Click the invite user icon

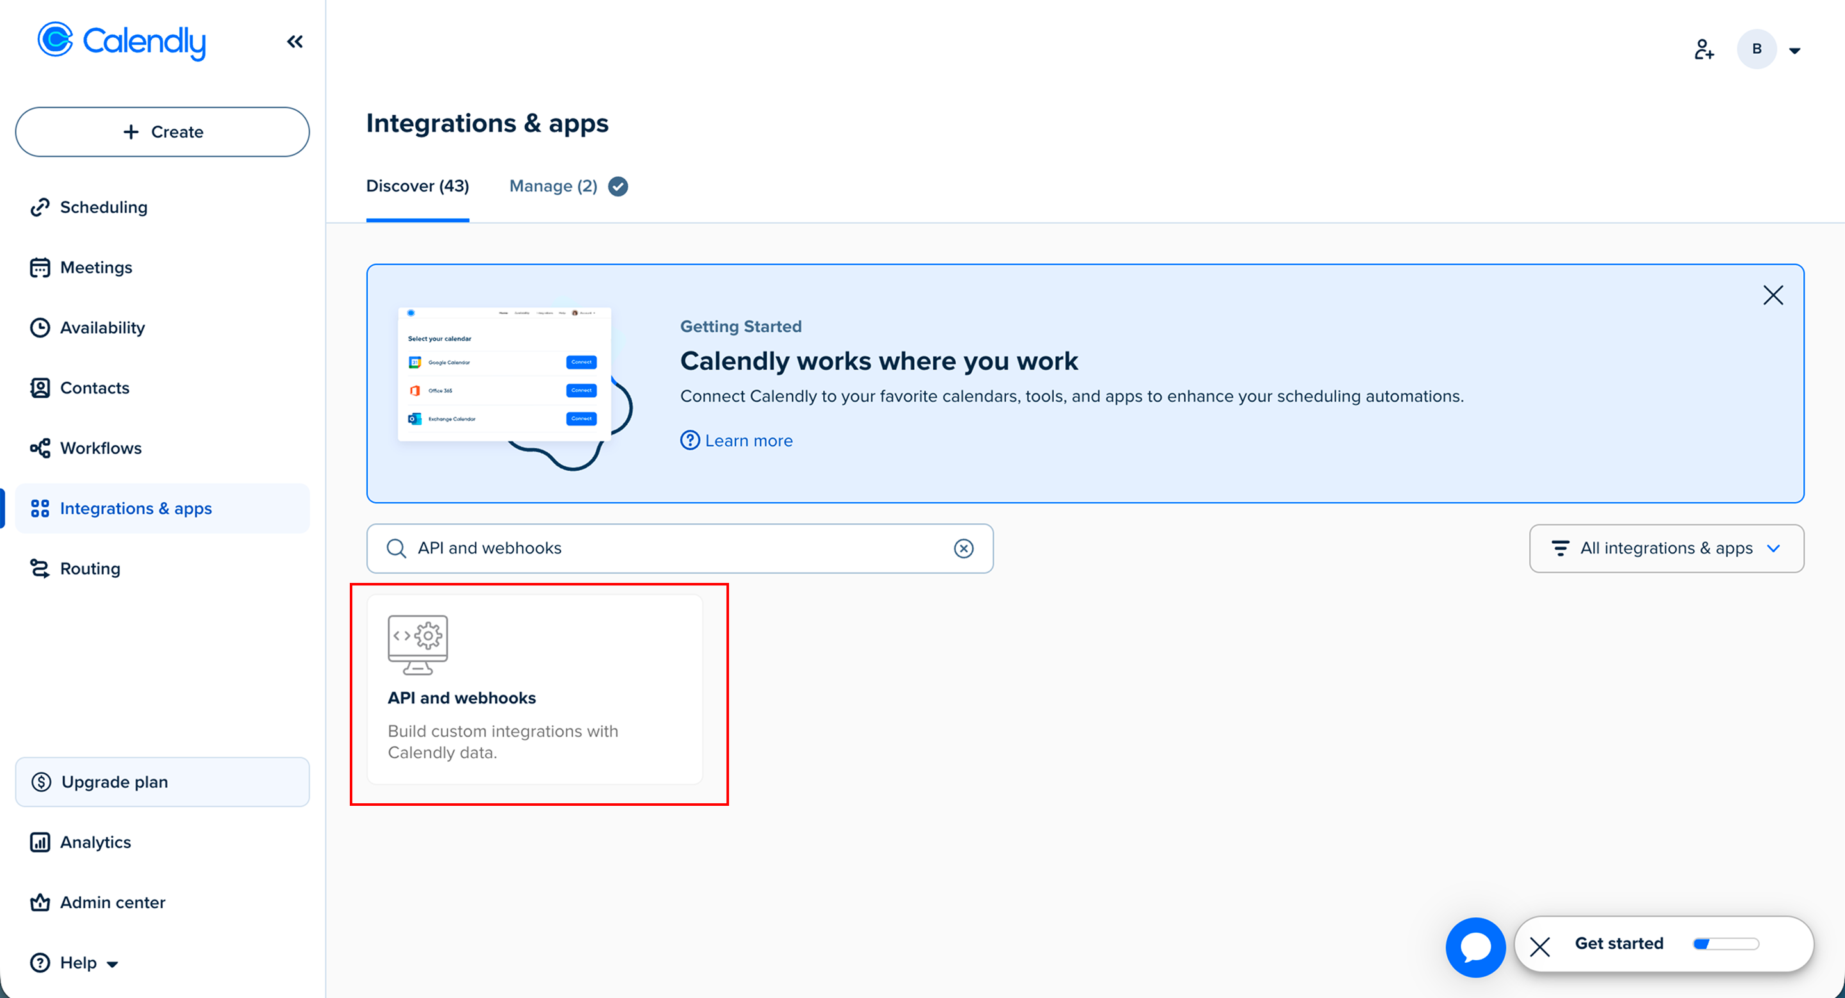click(1703, 49)
